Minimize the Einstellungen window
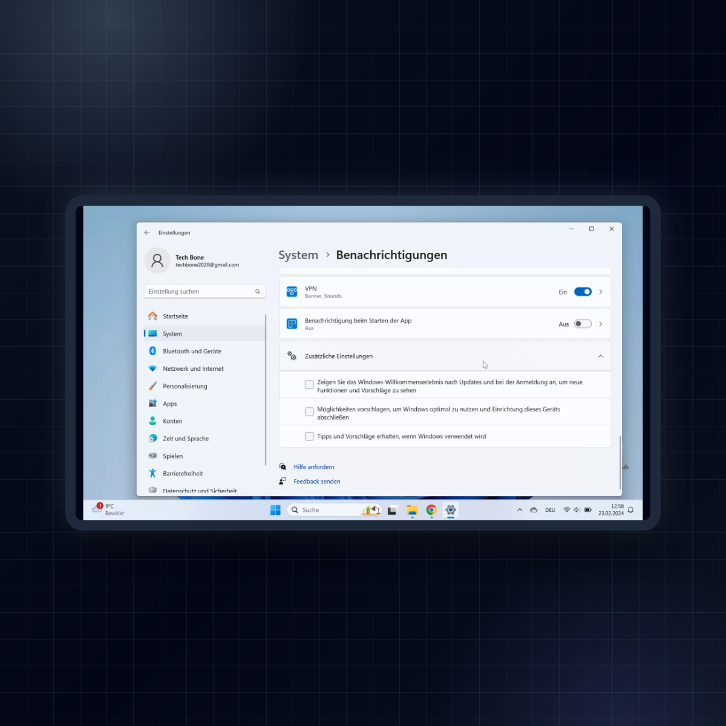The image size is (726, 726). click(572, 229)
